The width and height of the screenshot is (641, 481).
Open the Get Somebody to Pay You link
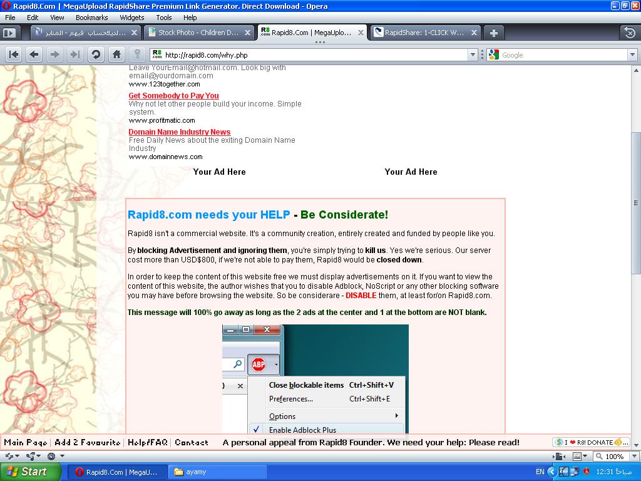(x=174, y=96)
